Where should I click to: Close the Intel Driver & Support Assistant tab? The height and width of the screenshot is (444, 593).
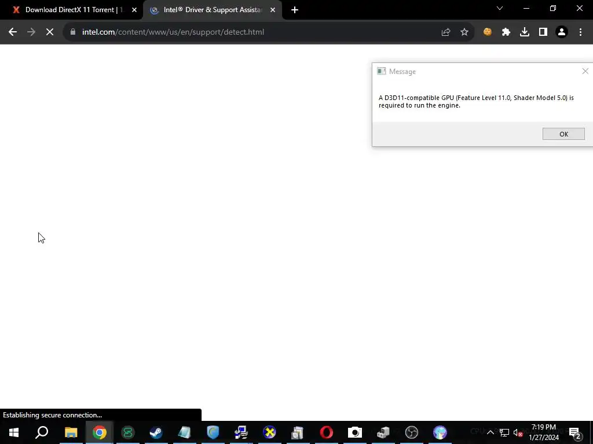[x=273, y=10]
